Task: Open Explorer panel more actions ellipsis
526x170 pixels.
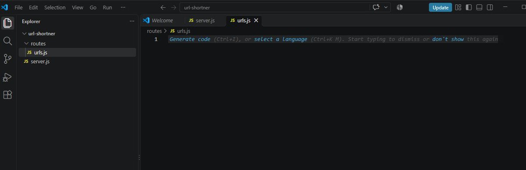Action: click(132, 21)
